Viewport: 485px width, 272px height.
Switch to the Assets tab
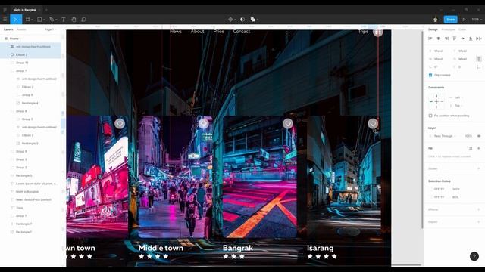point(21,29)
